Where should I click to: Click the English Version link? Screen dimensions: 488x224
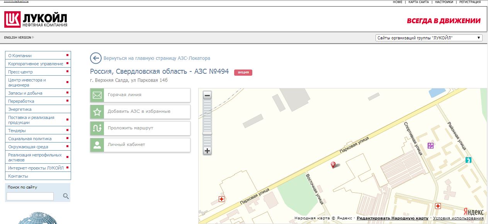tap(18, 37)
